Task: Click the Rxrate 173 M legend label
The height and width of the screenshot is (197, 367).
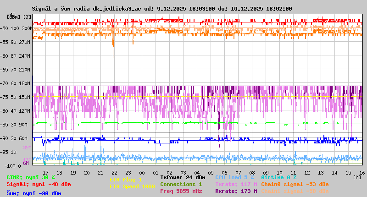Action: [x=236, y=191]
